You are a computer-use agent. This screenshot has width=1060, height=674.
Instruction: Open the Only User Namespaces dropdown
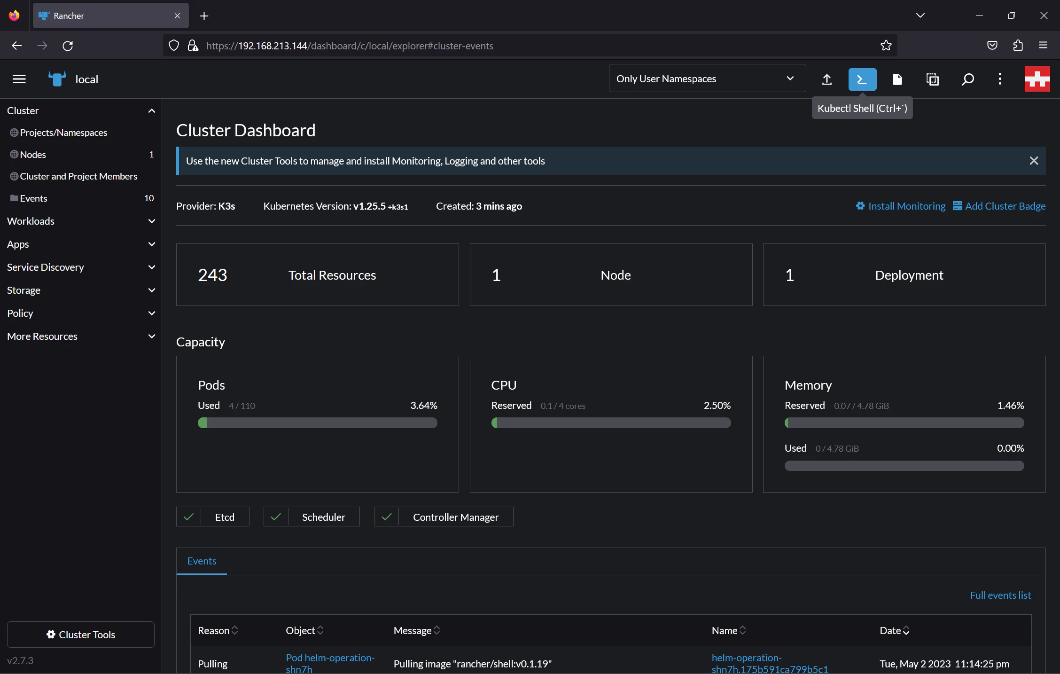[707, 78]
